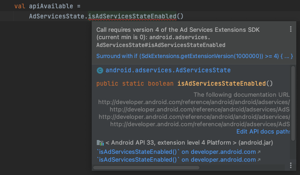
Task: Open more actions beside the lint error message
Action: (291, 29)
